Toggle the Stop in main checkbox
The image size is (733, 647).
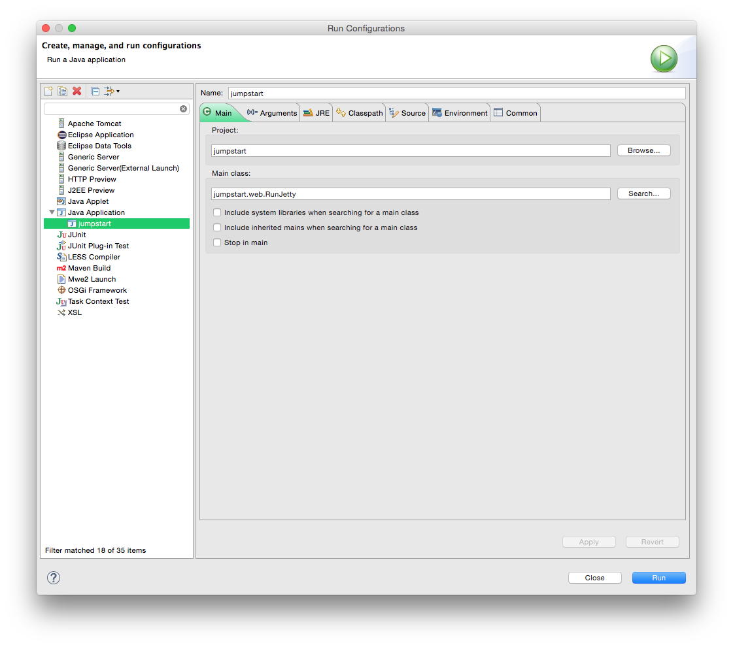click(217, 242)
